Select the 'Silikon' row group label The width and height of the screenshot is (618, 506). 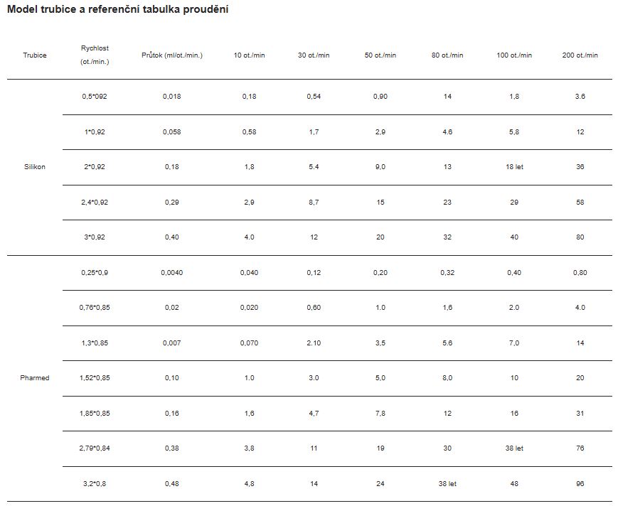35,167
